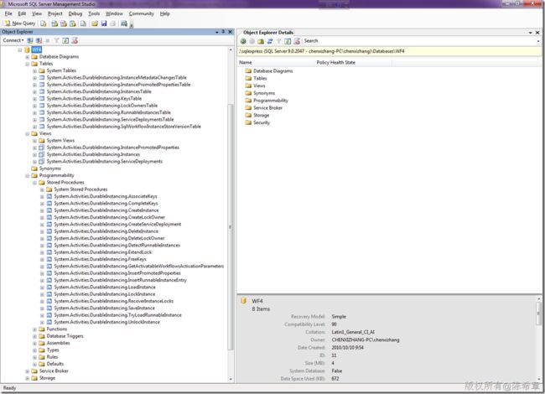Click the Synchronize icon in Details toolbar
This screenshot has height=394, width=545.
[270, 41]
